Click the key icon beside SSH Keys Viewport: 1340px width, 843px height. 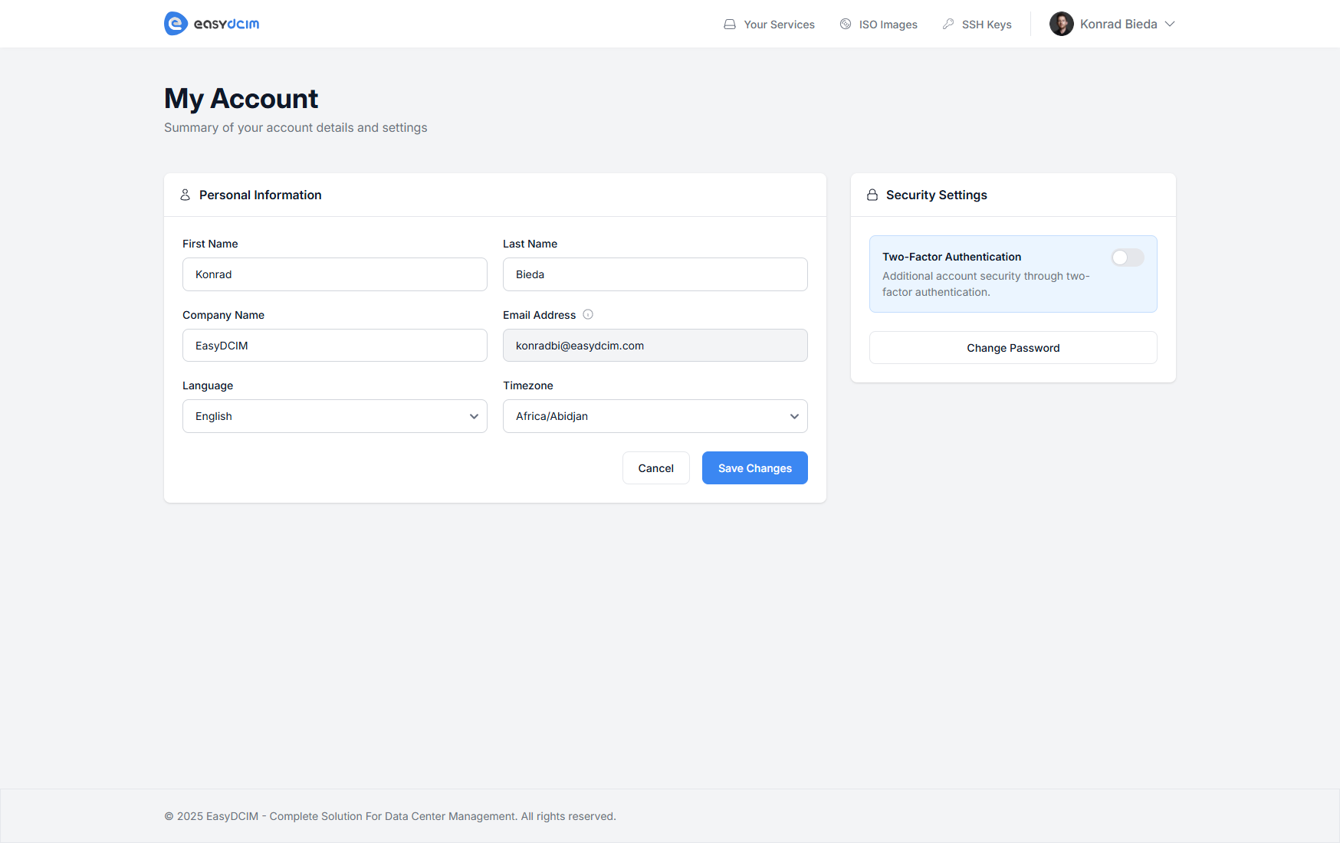coord(949,24)
